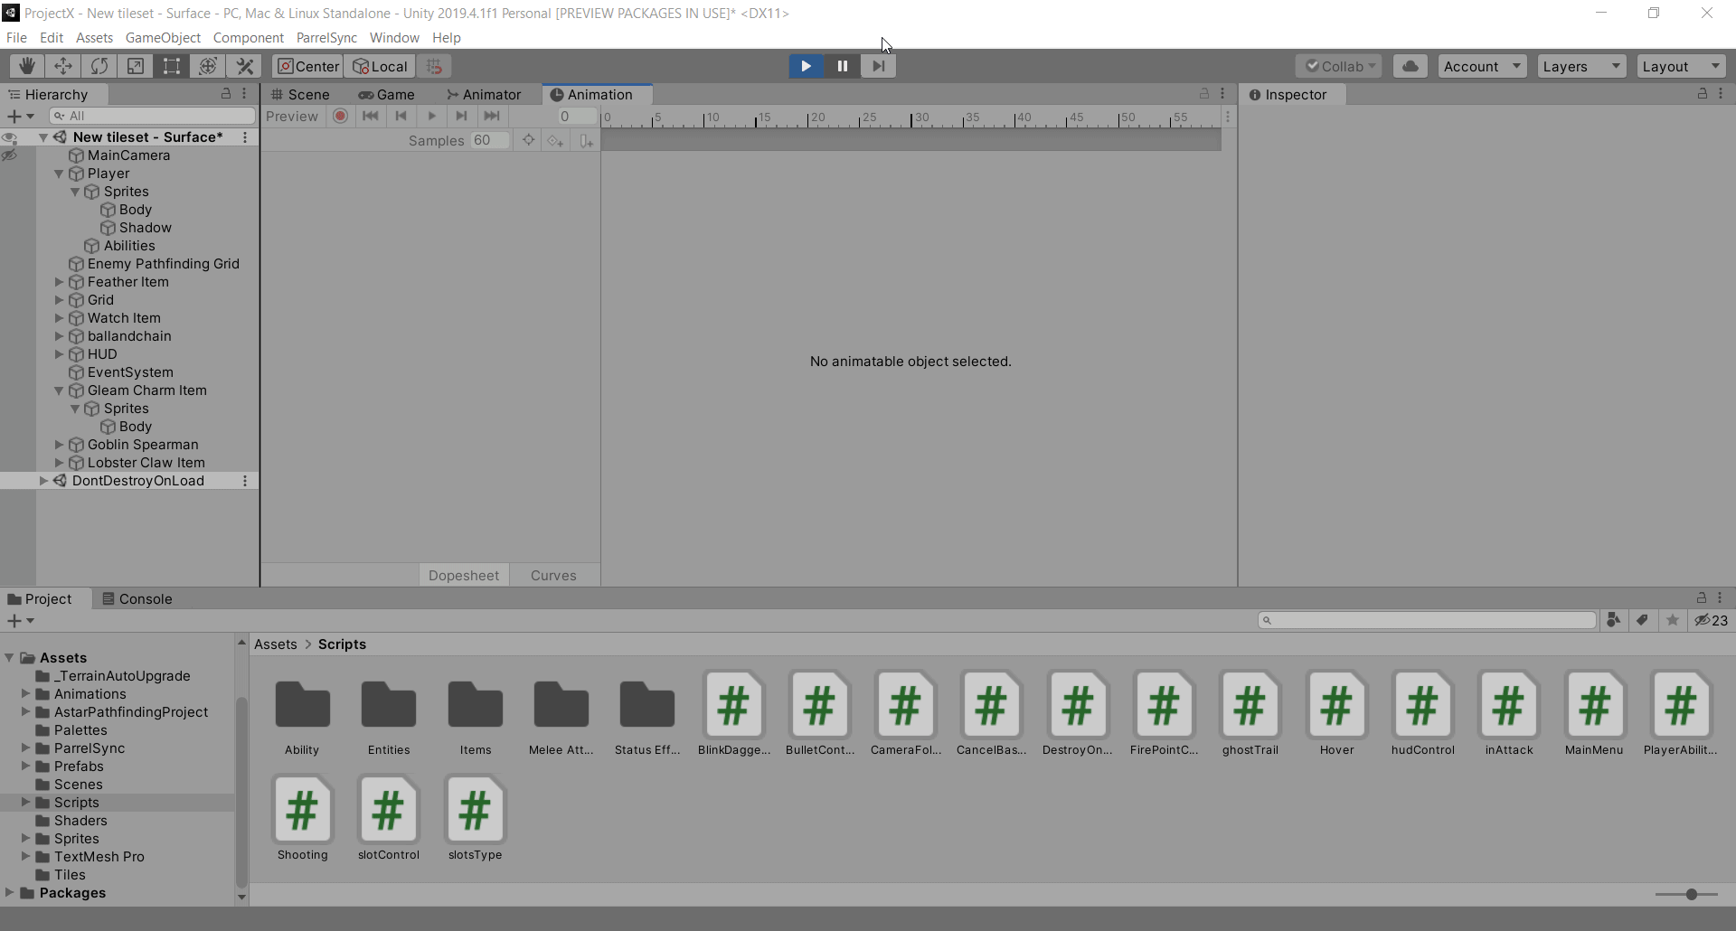The image size is (1736, 931).
Task: Select the Hand tool in toolbar
Action: tap(27, 66)
